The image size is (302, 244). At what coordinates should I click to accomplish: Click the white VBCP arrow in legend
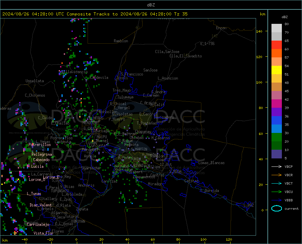tap(276, 166)
